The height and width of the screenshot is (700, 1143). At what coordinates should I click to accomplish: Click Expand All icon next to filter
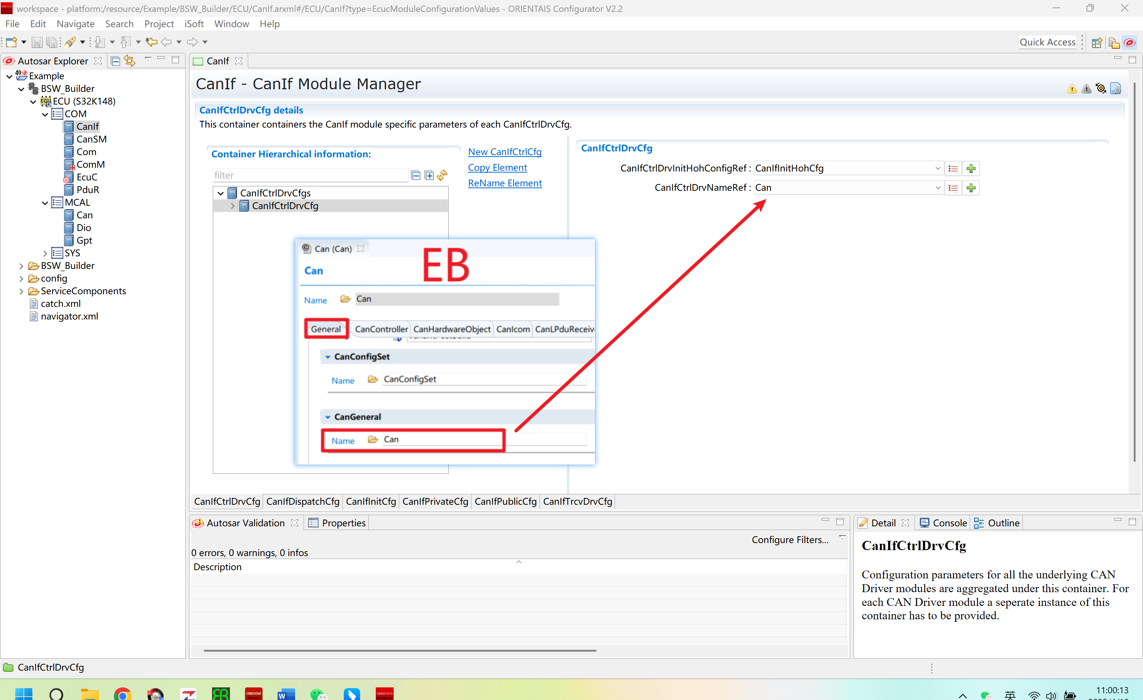point(429,175)
